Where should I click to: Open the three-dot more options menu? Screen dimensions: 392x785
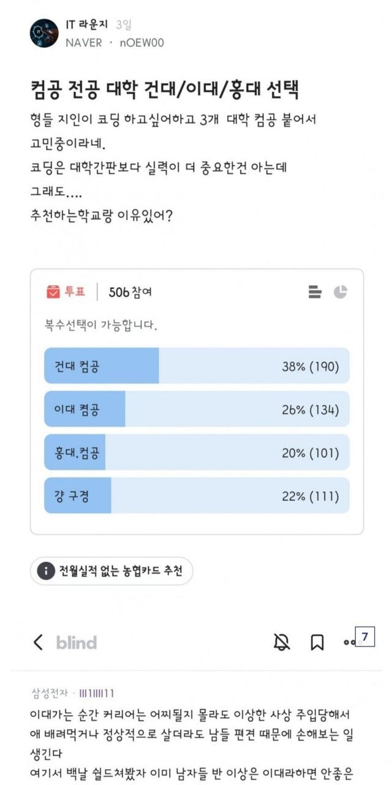(x=348, y=643)
